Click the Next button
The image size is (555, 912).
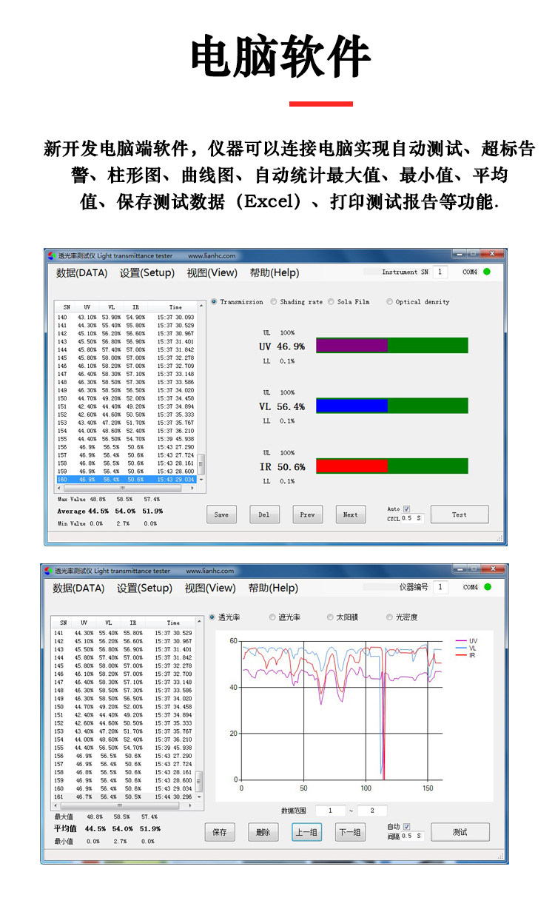click(x=351, y=515)
